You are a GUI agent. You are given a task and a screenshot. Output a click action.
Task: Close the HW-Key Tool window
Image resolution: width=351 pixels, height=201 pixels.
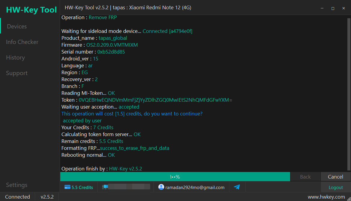344,8
